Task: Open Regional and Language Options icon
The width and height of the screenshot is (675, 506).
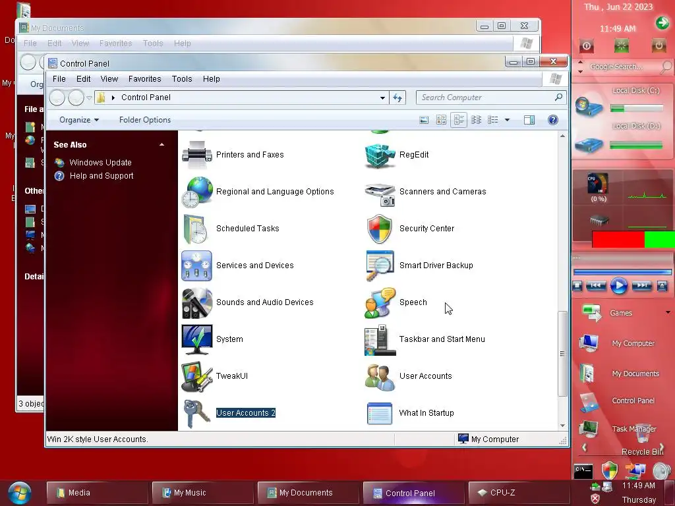Action: [196, 192]
